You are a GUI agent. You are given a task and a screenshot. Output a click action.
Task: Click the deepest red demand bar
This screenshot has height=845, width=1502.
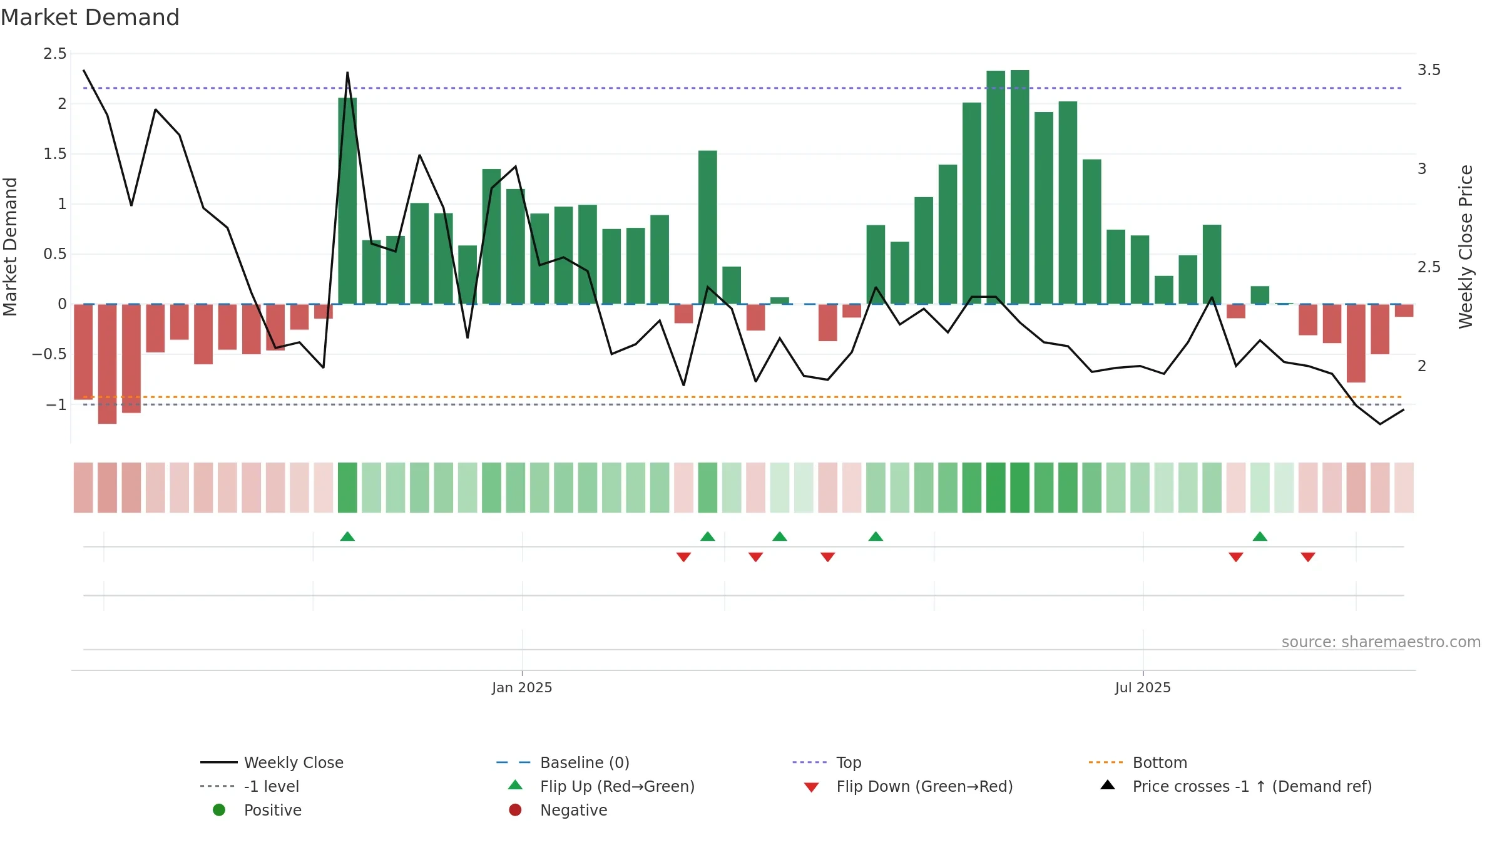107,364
